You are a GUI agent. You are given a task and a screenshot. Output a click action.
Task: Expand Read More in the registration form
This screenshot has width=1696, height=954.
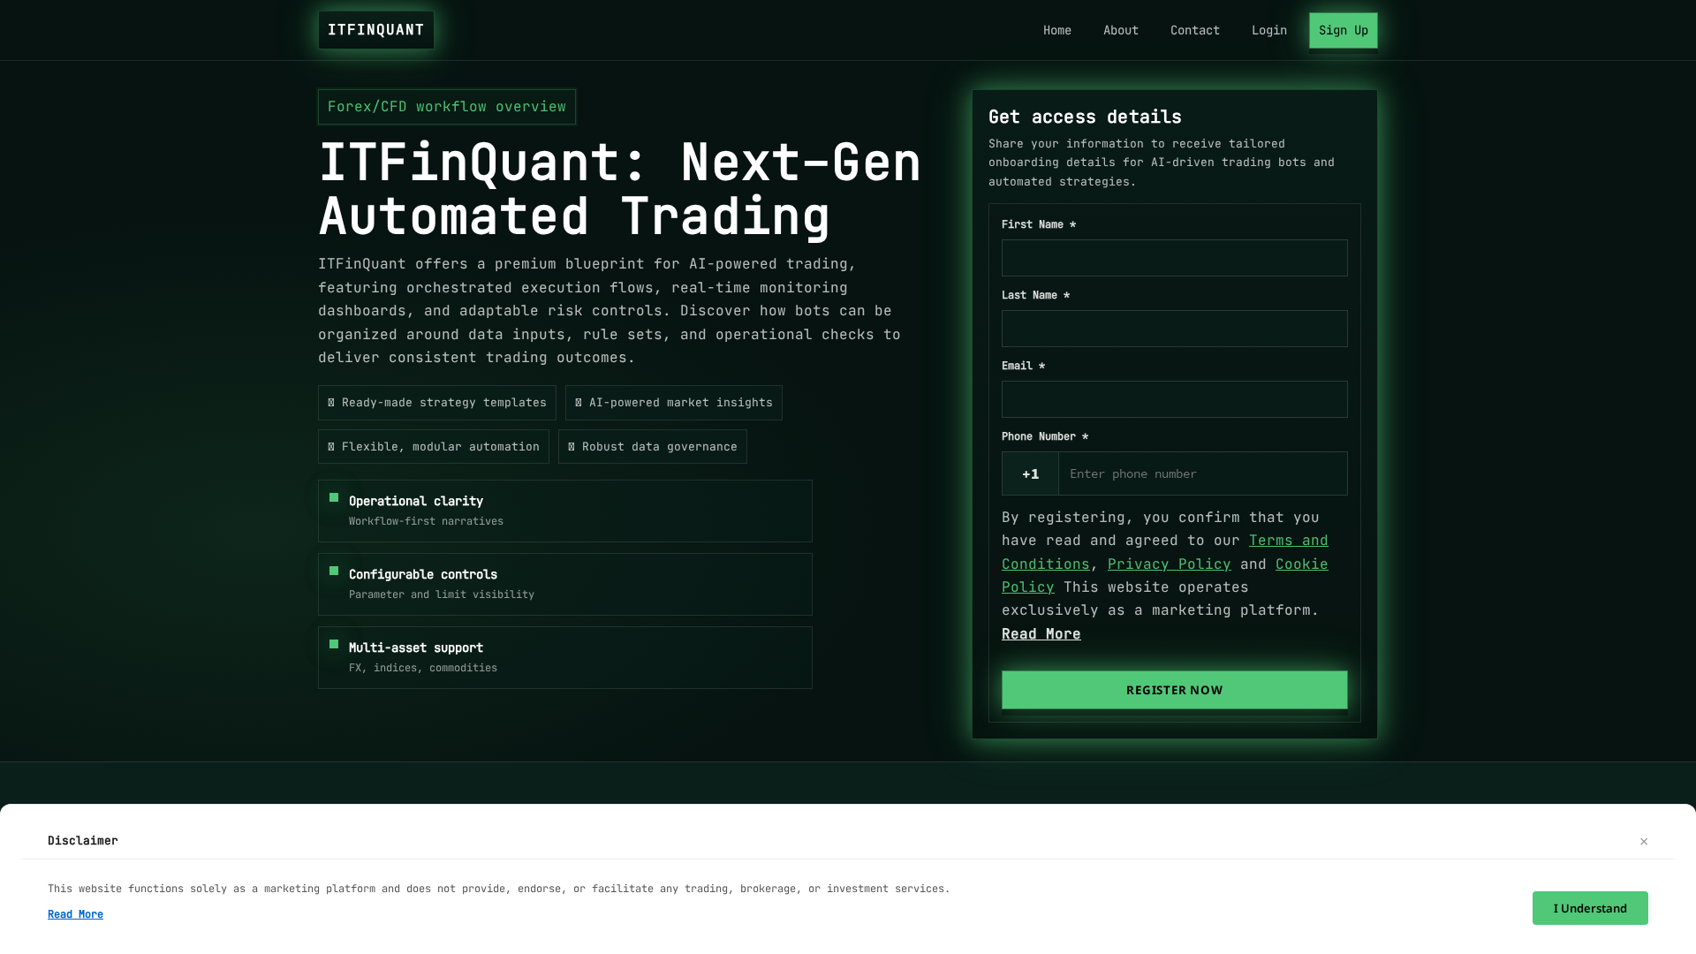[1041, 633]
